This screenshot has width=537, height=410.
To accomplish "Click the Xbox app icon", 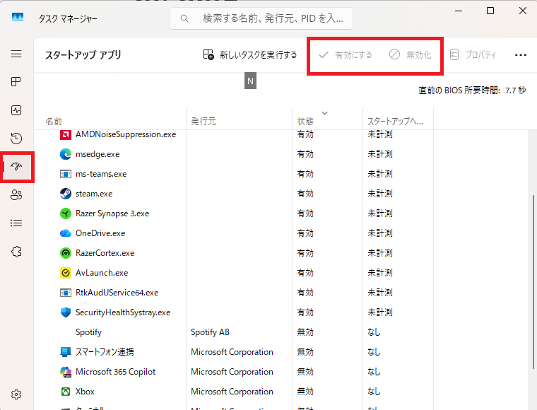I will pyautogui.click(x=66, y=392).
